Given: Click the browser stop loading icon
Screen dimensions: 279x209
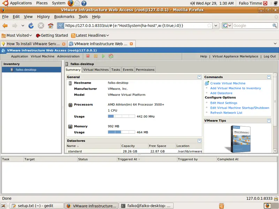Looking at the screenshot, I should (41, 26).
